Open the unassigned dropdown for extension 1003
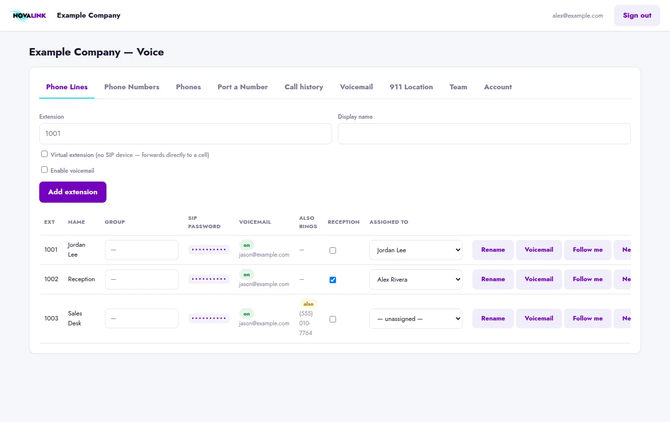The width and height of the screenshot is (670, 422). coord(416,318)
